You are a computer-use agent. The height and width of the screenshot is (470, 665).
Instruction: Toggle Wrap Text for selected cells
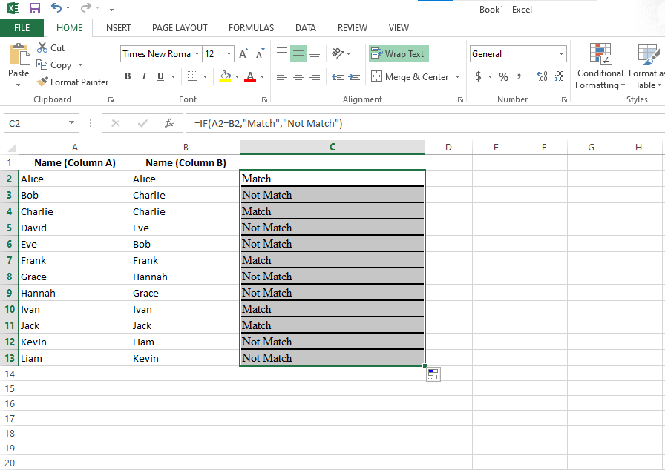click(399, 54)
